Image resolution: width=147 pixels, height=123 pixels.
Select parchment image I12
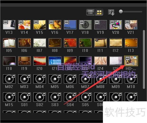116,43
